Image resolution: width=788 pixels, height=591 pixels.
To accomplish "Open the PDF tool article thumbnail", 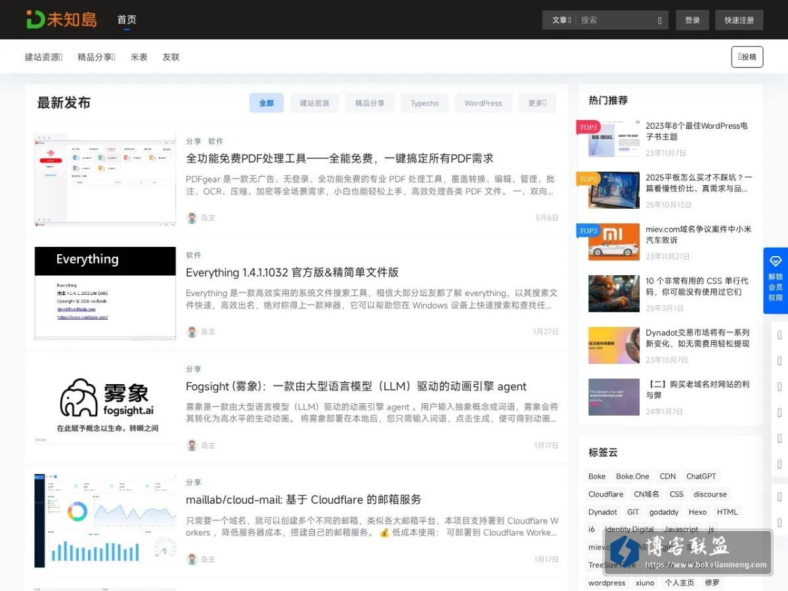I will click(x=105, y=180).
